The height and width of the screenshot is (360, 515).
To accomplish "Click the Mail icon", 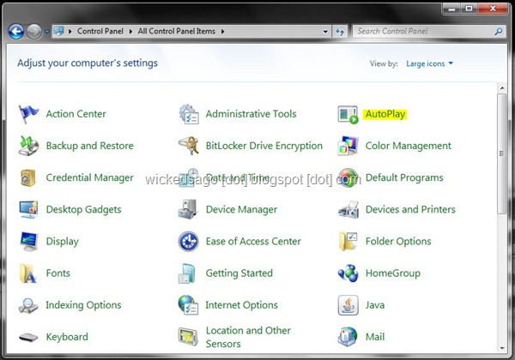I will pyautogui.click(x=348, y=337).
